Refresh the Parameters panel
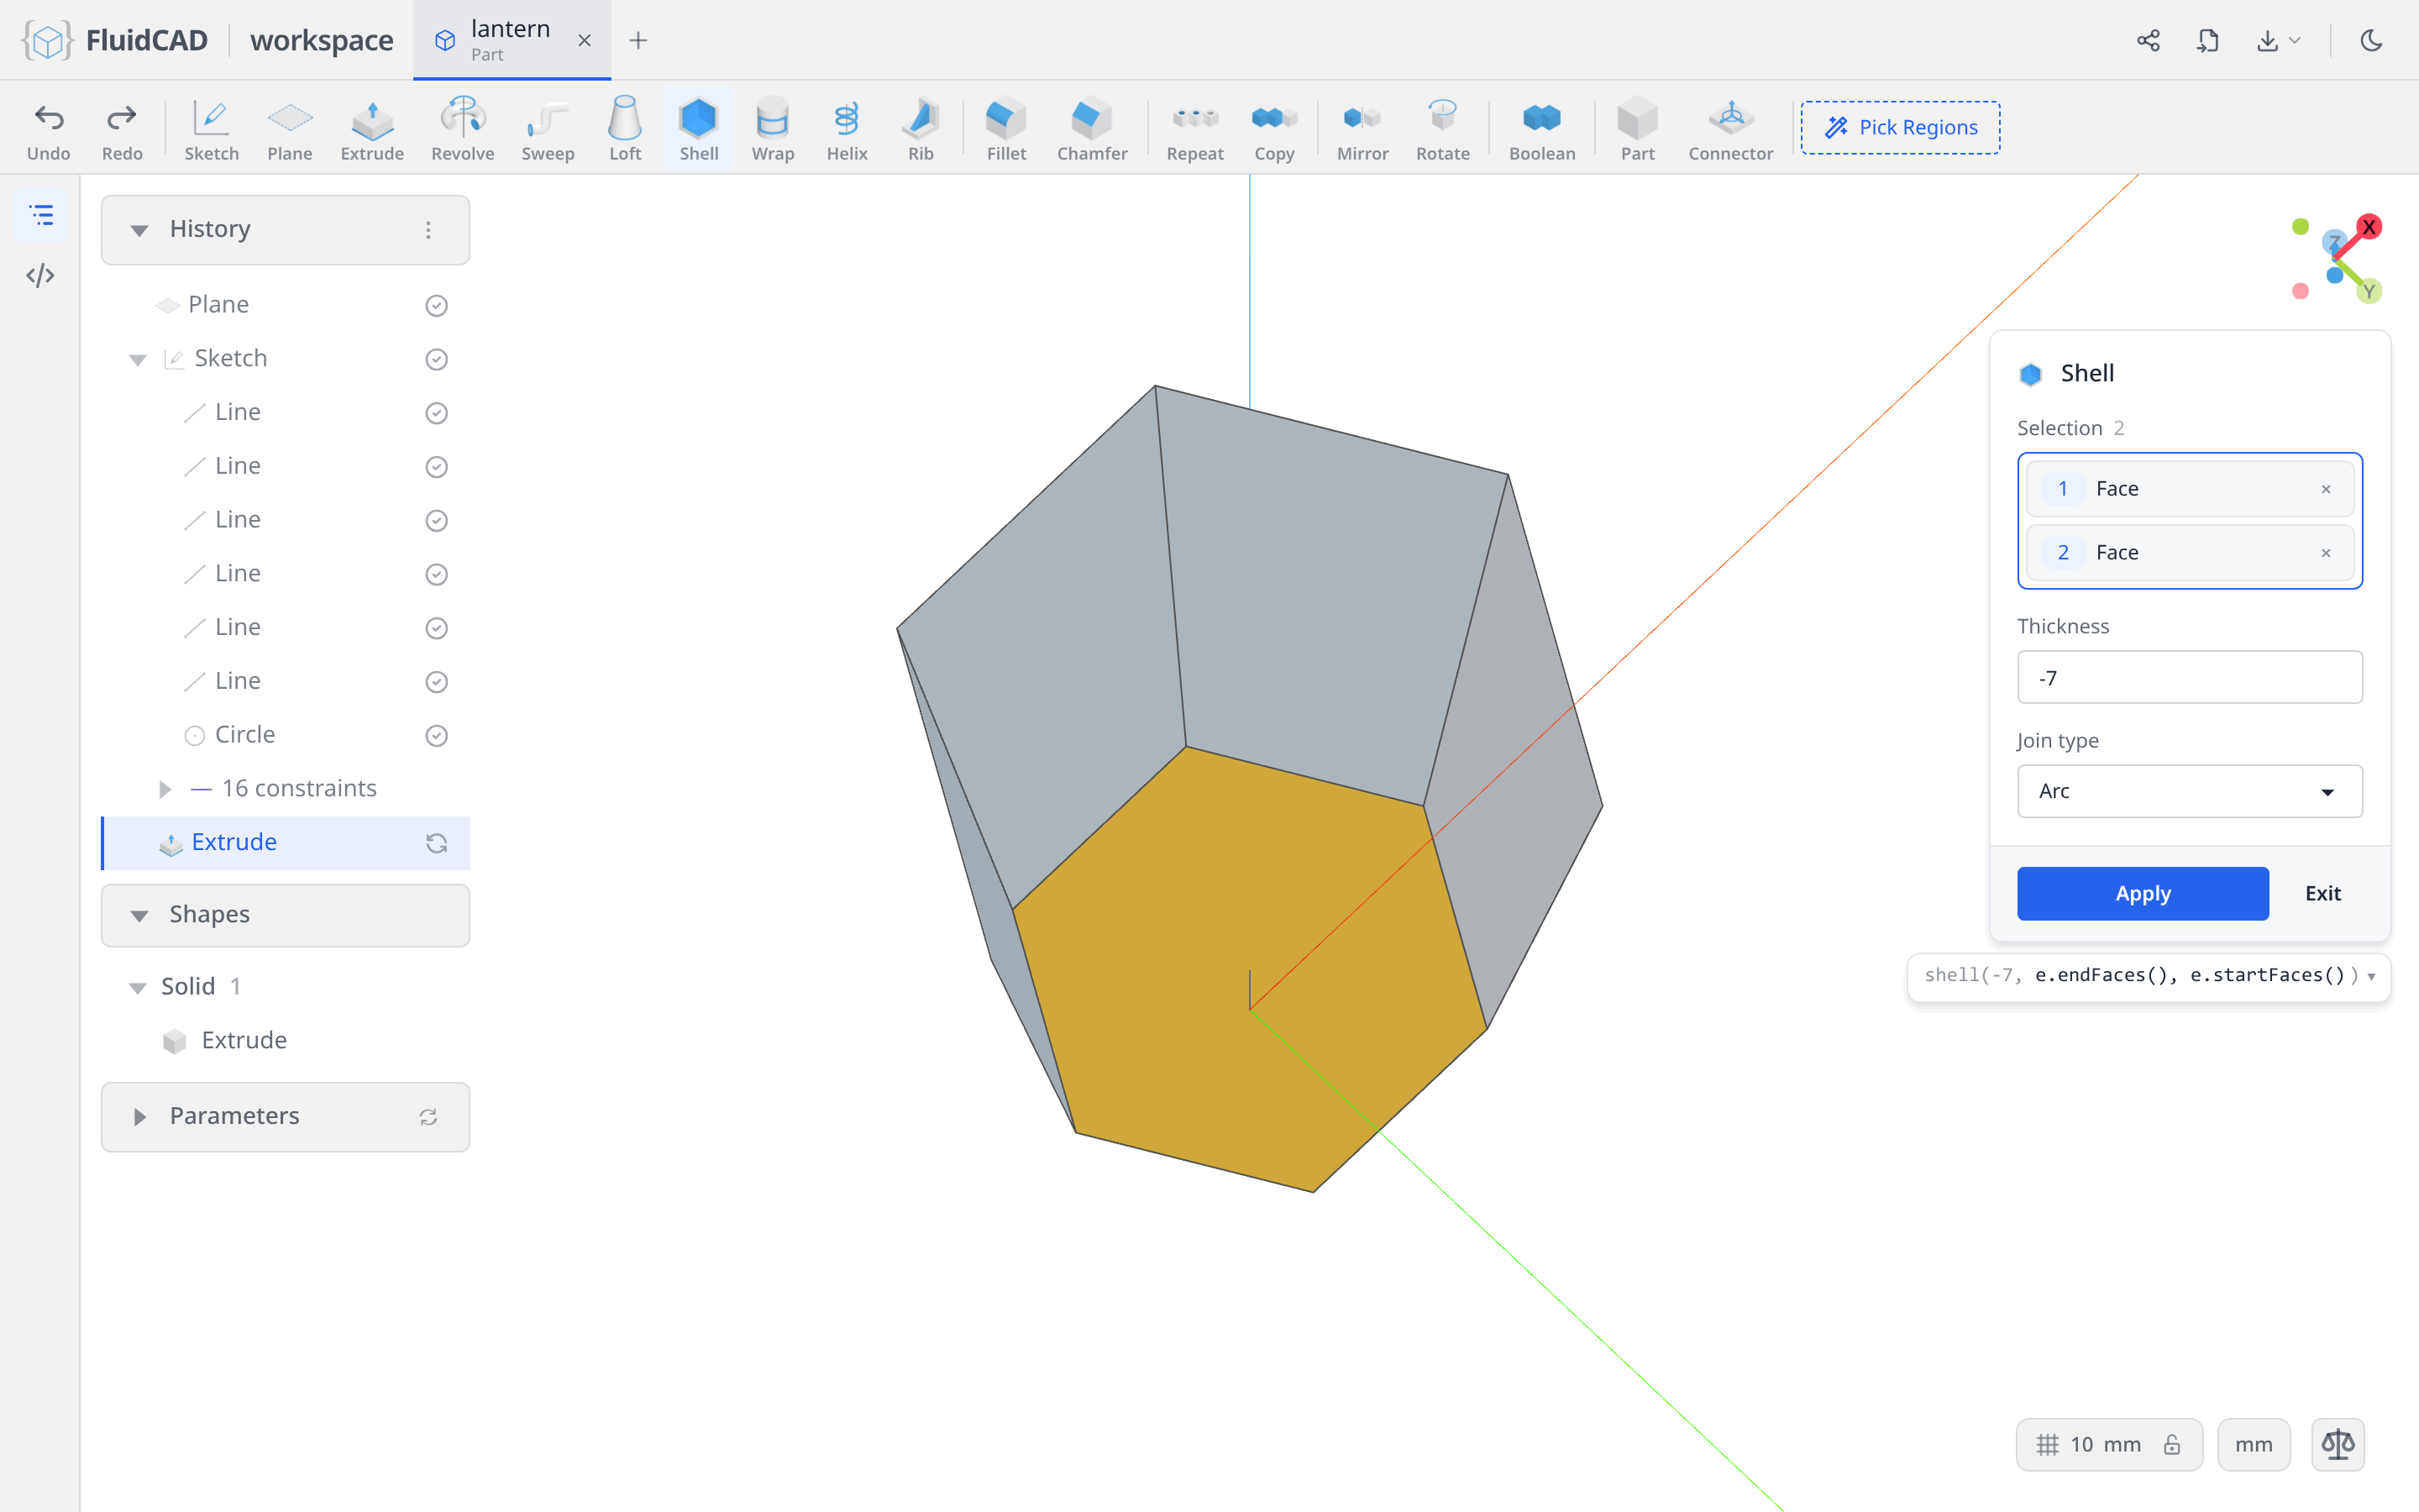 coord(428,1117)
